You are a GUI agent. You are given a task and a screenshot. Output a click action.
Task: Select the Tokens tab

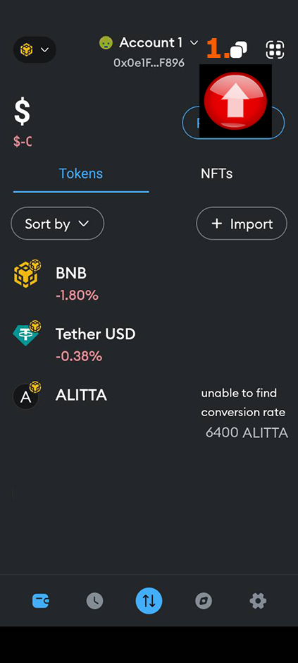click(x=80, y=174)
